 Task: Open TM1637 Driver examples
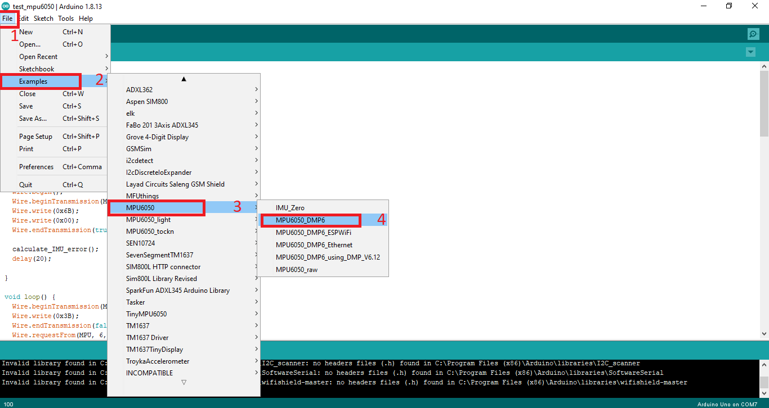(184, 338)
